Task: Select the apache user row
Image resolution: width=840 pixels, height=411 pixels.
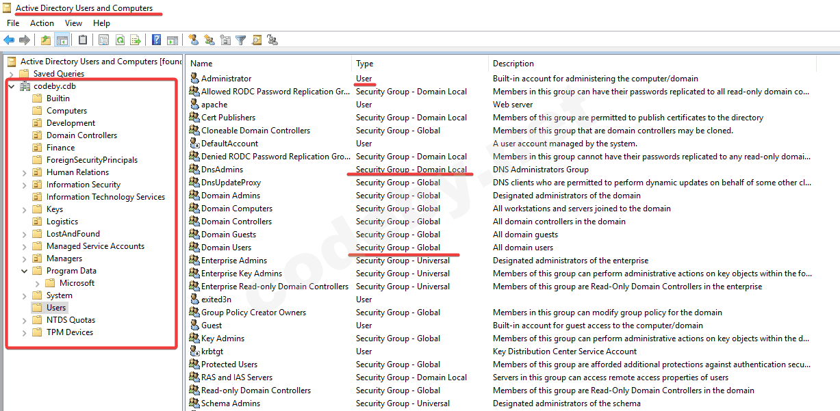Action: click(x=502, y=105)
